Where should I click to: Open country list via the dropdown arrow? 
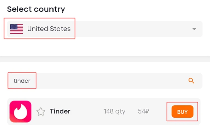click(194, 29)
